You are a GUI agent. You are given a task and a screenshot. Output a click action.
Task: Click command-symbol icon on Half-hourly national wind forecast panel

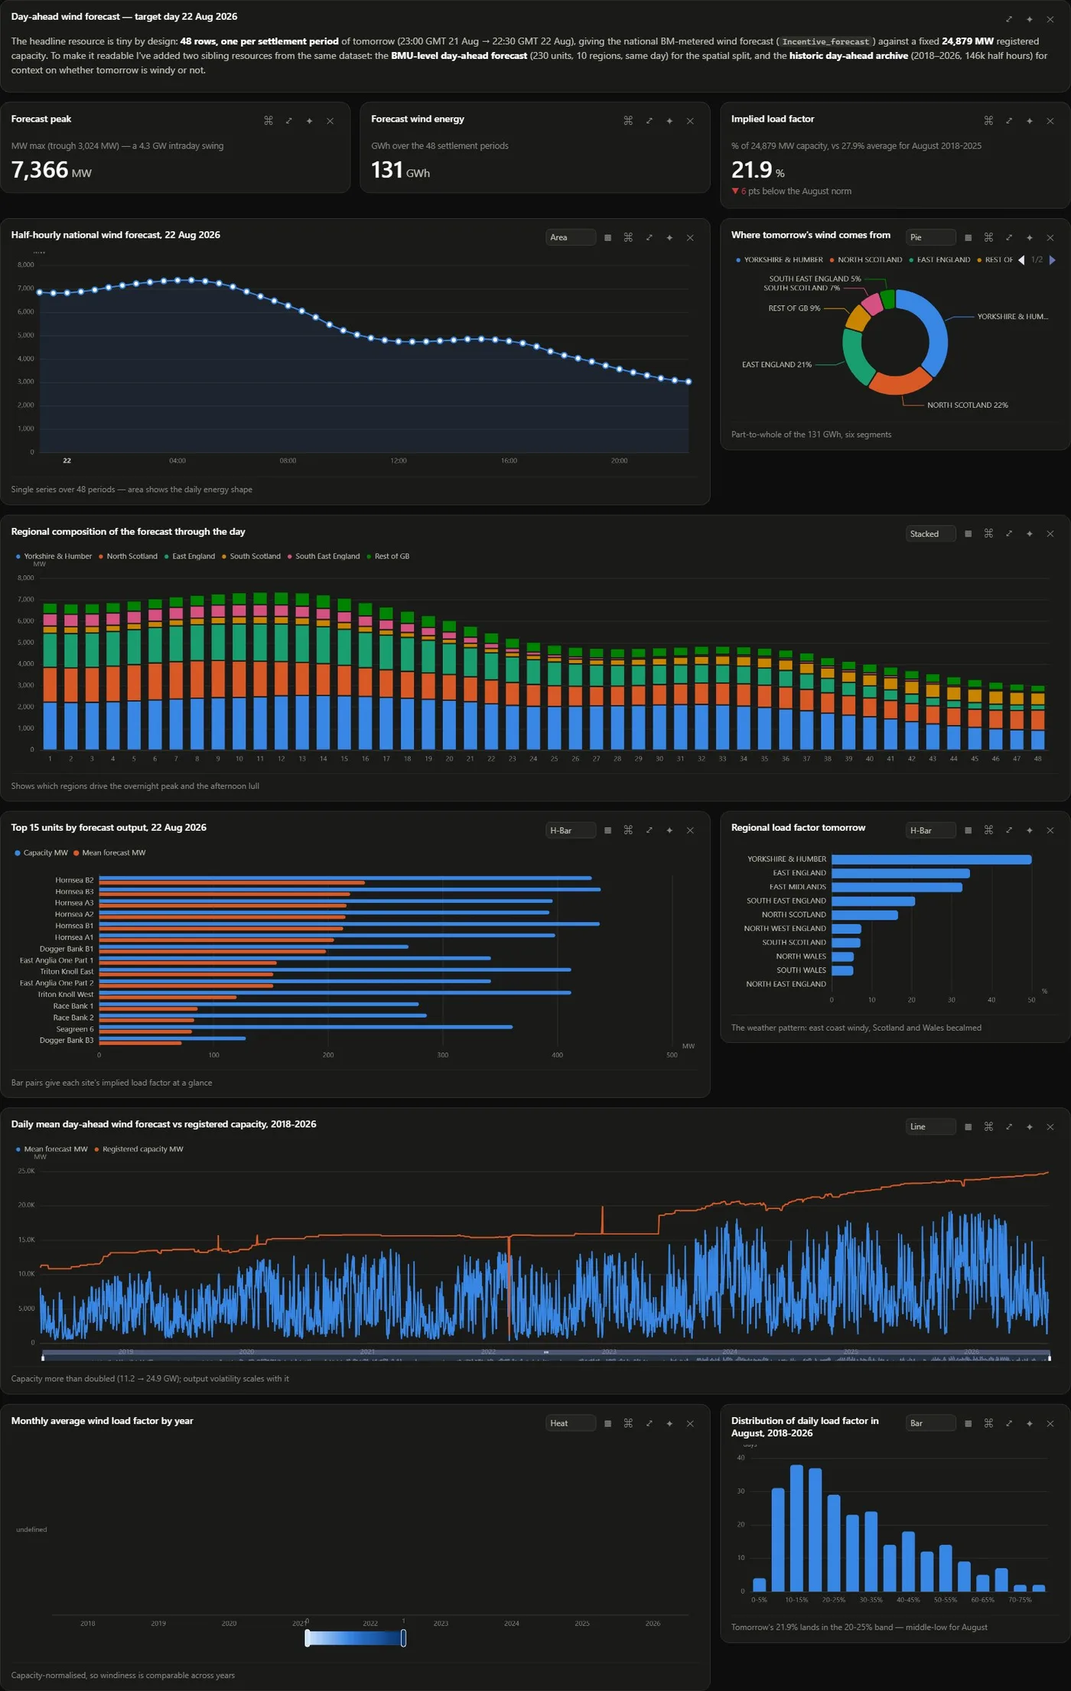(628, 238)
